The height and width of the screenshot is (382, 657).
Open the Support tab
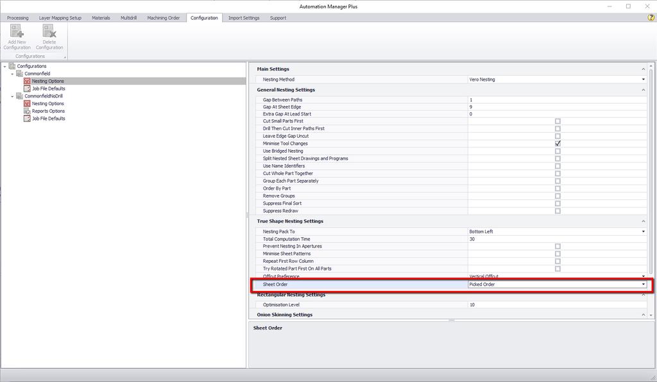pyautogui.click(x=278, y=18)
